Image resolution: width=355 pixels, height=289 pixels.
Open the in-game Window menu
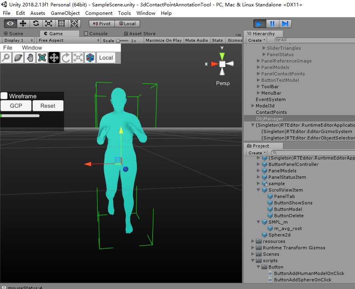[x=32, y=48]
